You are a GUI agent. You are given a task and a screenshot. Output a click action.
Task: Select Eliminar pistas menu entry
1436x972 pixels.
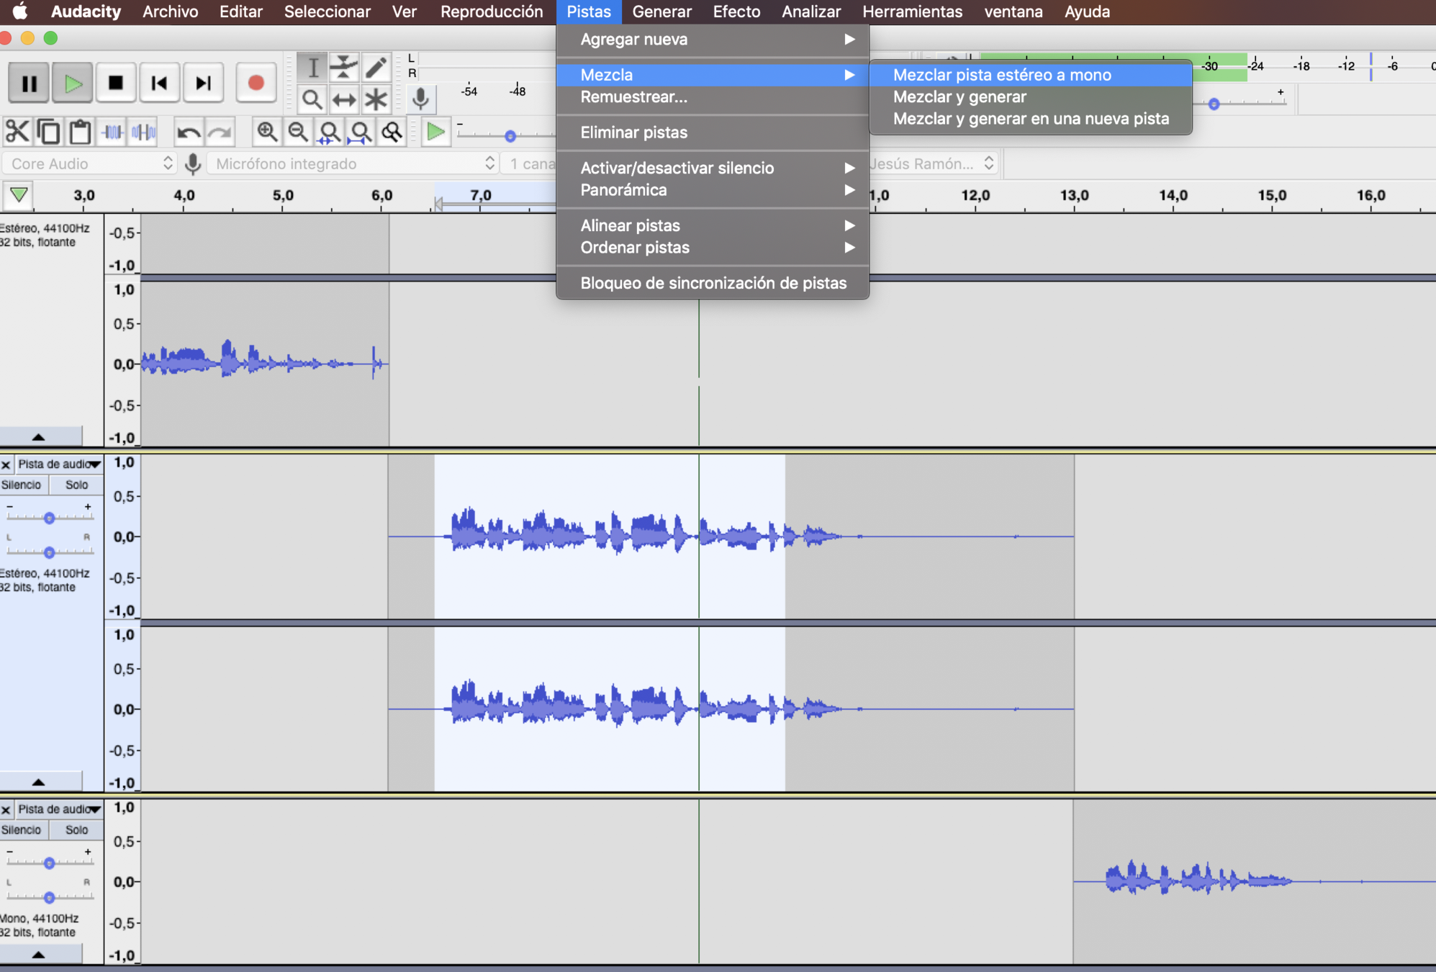[633, 132]
